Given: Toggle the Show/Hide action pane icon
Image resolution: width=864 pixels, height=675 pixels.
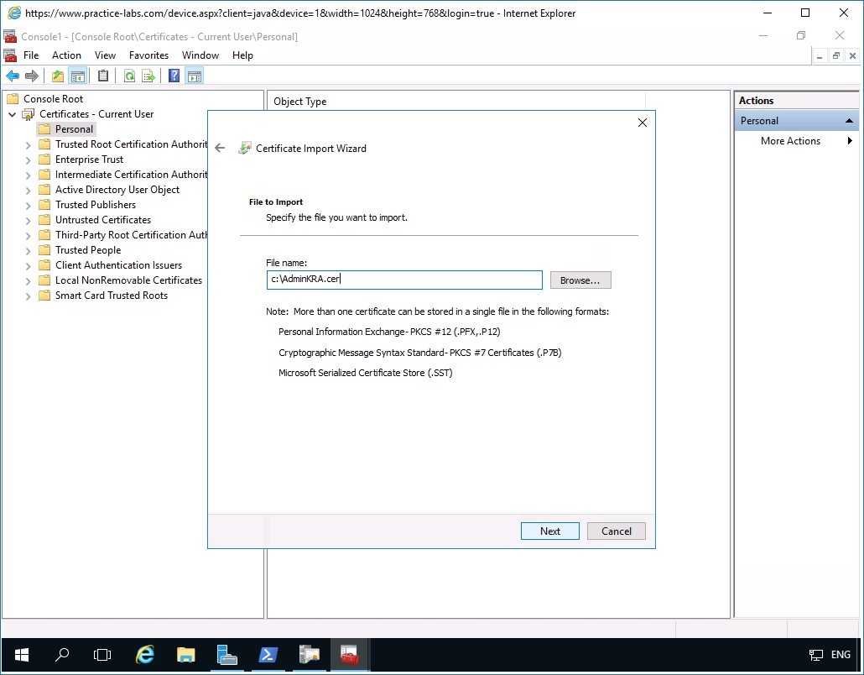Looking at the screenshot, I should 195,76.
